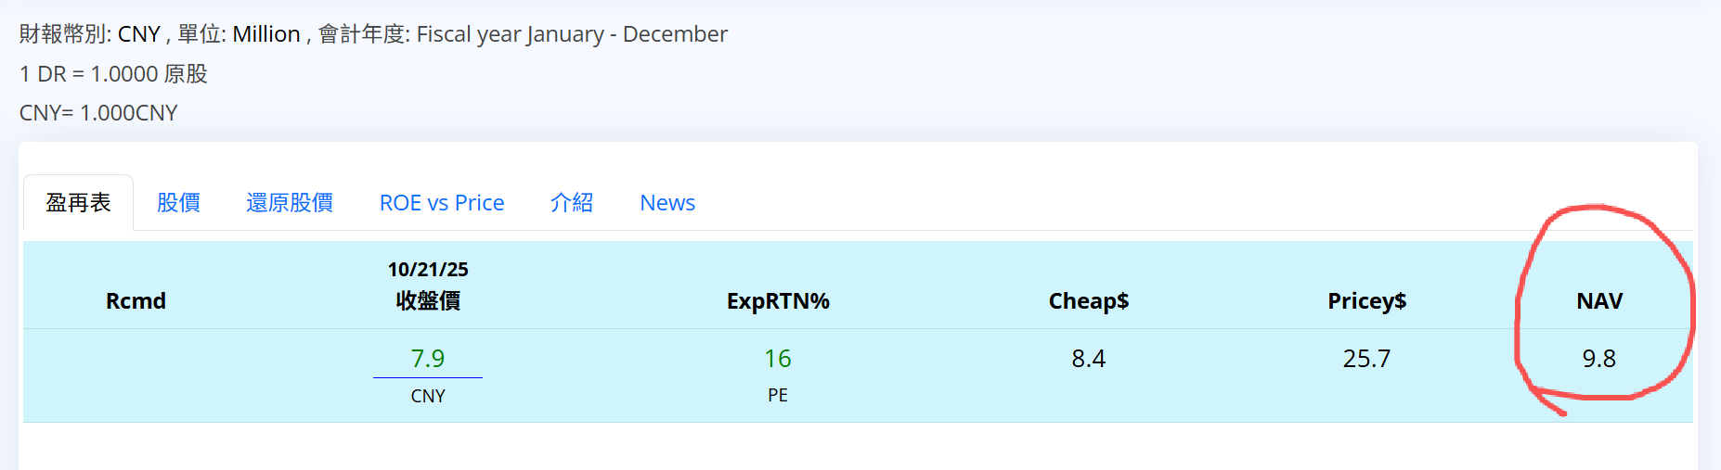Click the CNY label under closing price
The height and width of the screenshot is (470, 1721).
coord(428,397)
